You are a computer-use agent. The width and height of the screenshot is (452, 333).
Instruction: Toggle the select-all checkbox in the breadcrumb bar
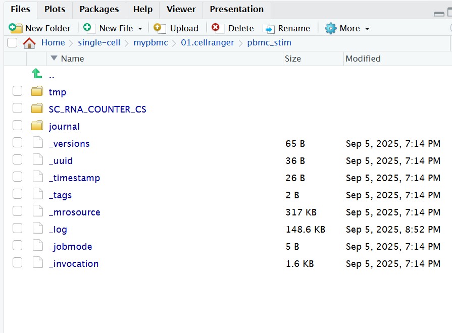(x=12, y=42)
